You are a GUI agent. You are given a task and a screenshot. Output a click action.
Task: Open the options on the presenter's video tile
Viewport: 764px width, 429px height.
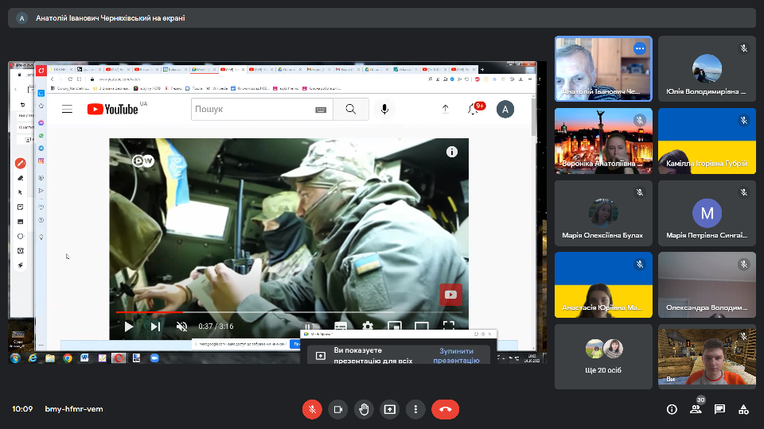click(639, 48)
